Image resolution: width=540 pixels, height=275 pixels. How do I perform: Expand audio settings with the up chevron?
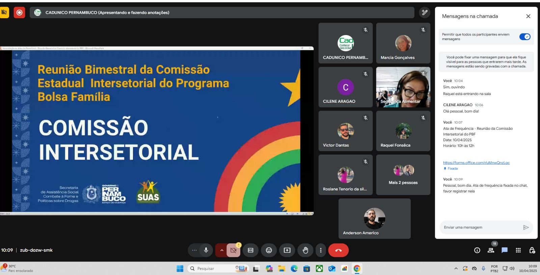pos(221,250)
